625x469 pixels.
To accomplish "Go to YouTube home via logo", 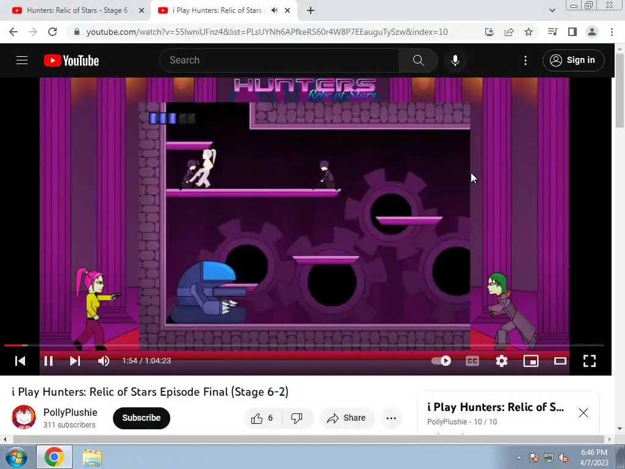I will point(71,60).
